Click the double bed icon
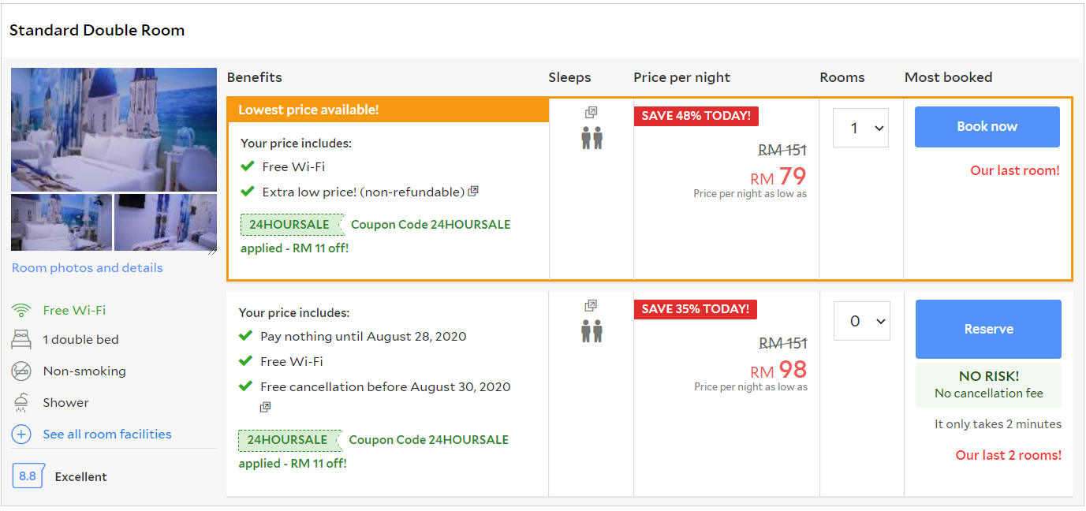 click(21, 340)
